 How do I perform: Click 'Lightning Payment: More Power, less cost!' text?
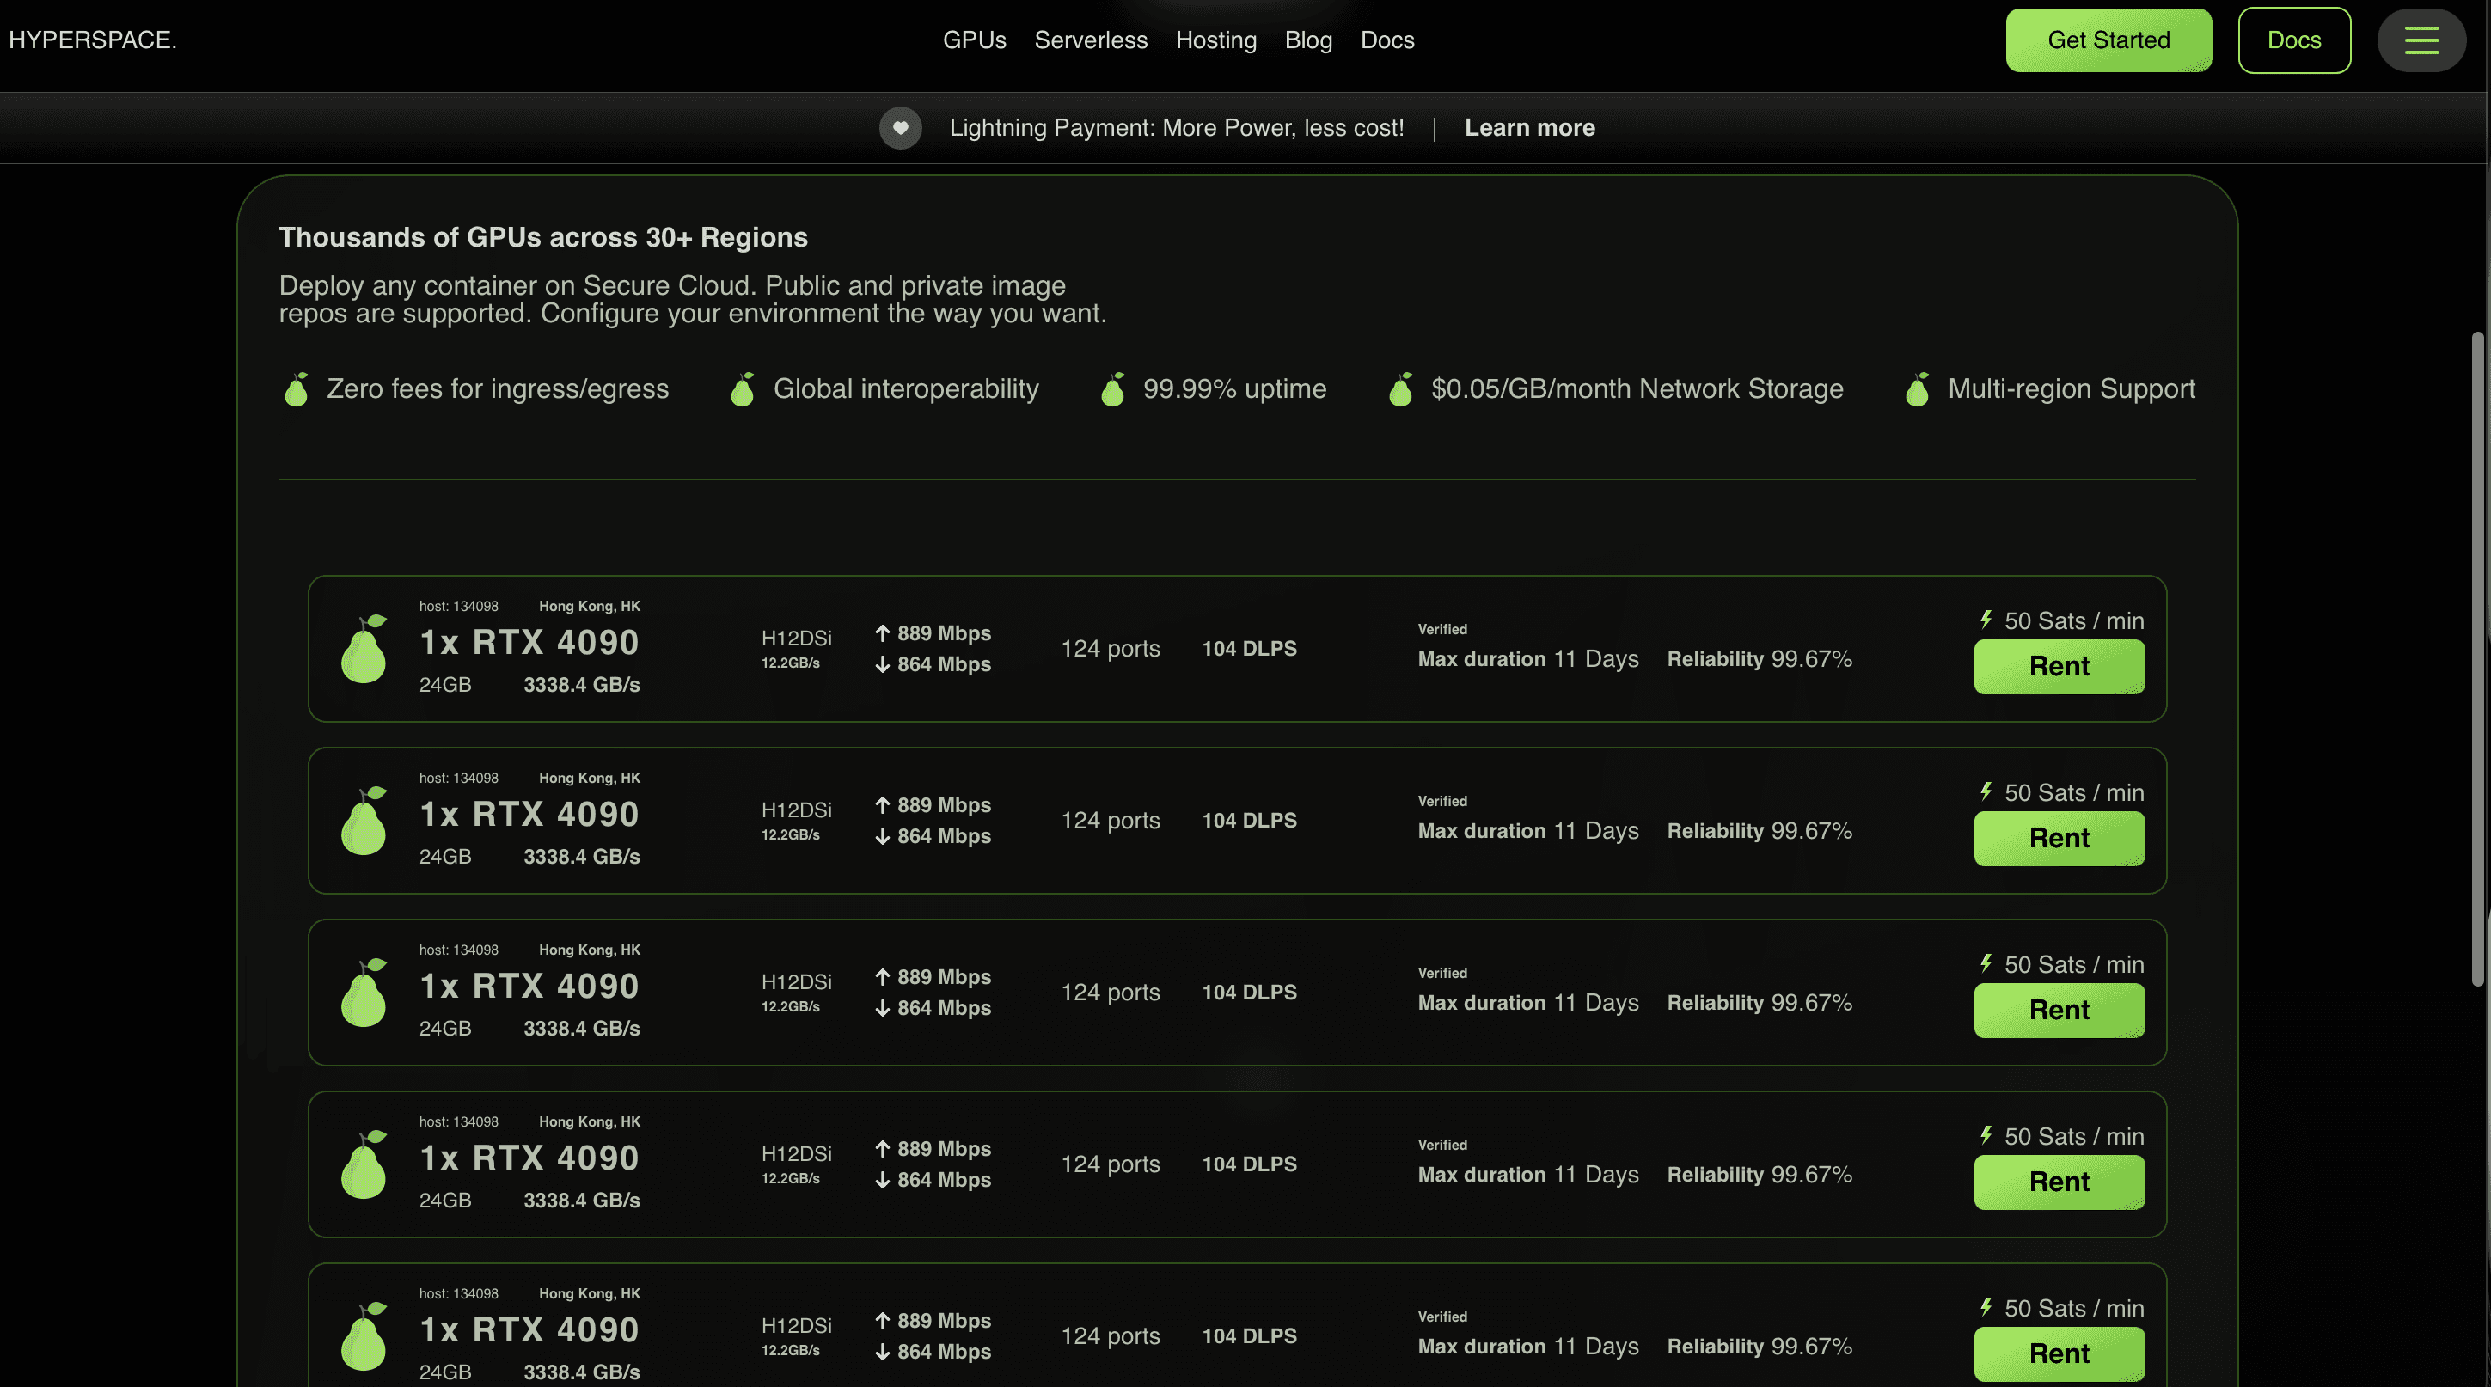pos(1176,127)
